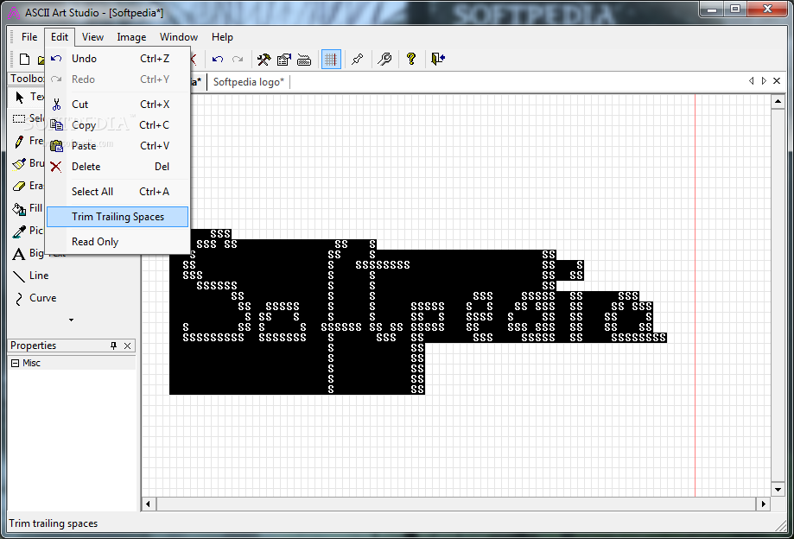Close the Properties panel

128,346
